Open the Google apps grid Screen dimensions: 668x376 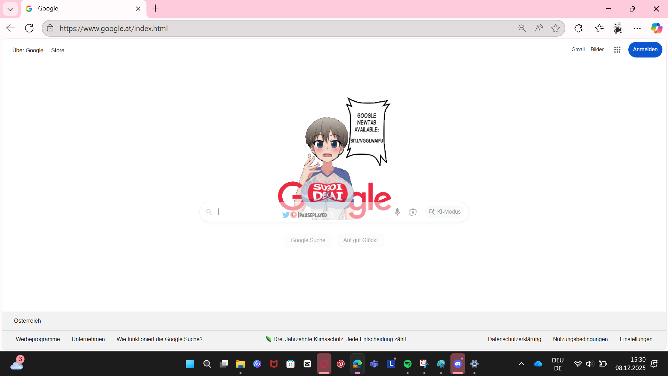pyautogui.click(x=617, y=50)
